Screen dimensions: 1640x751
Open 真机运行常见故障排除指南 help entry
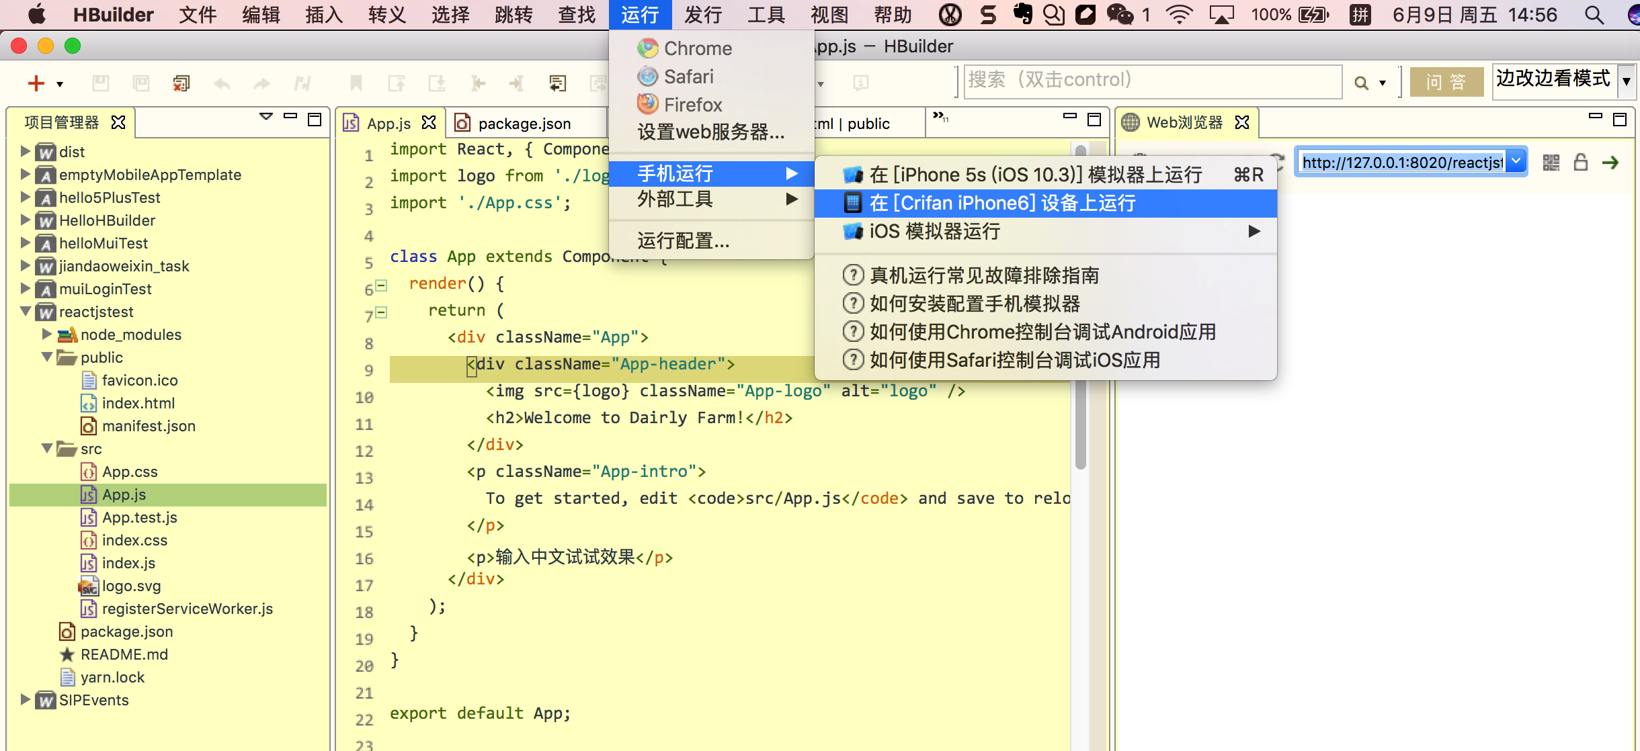[x=984, y=275]
